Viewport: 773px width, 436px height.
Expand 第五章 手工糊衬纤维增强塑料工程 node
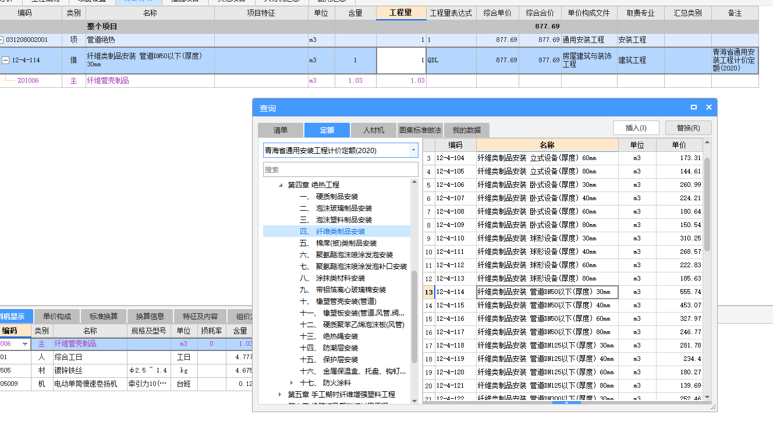(x=281, y=394)
